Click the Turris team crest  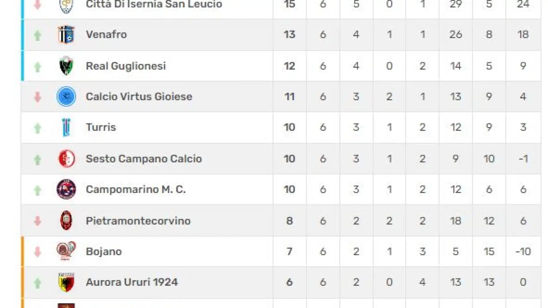click(66, 127)
